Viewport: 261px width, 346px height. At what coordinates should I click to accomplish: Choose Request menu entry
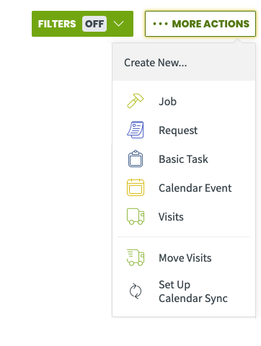(184, 130)
